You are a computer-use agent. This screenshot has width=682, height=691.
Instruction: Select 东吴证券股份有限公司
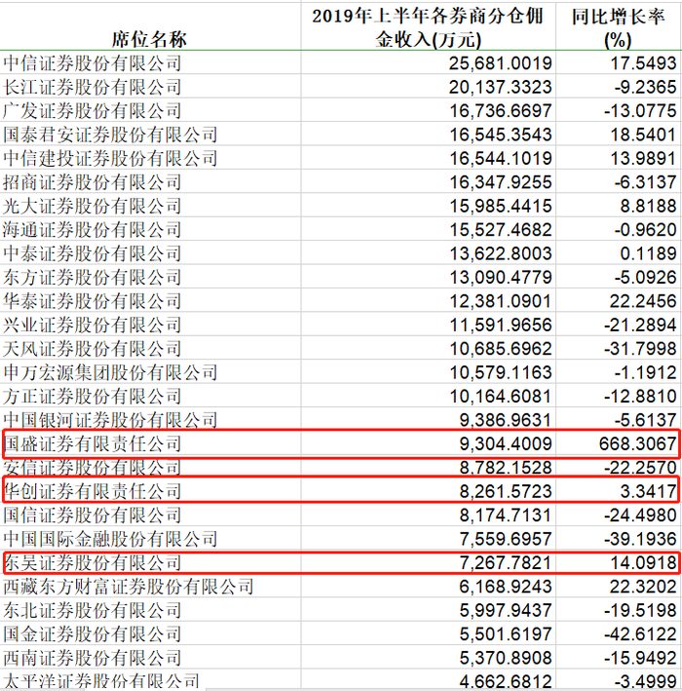93,562
